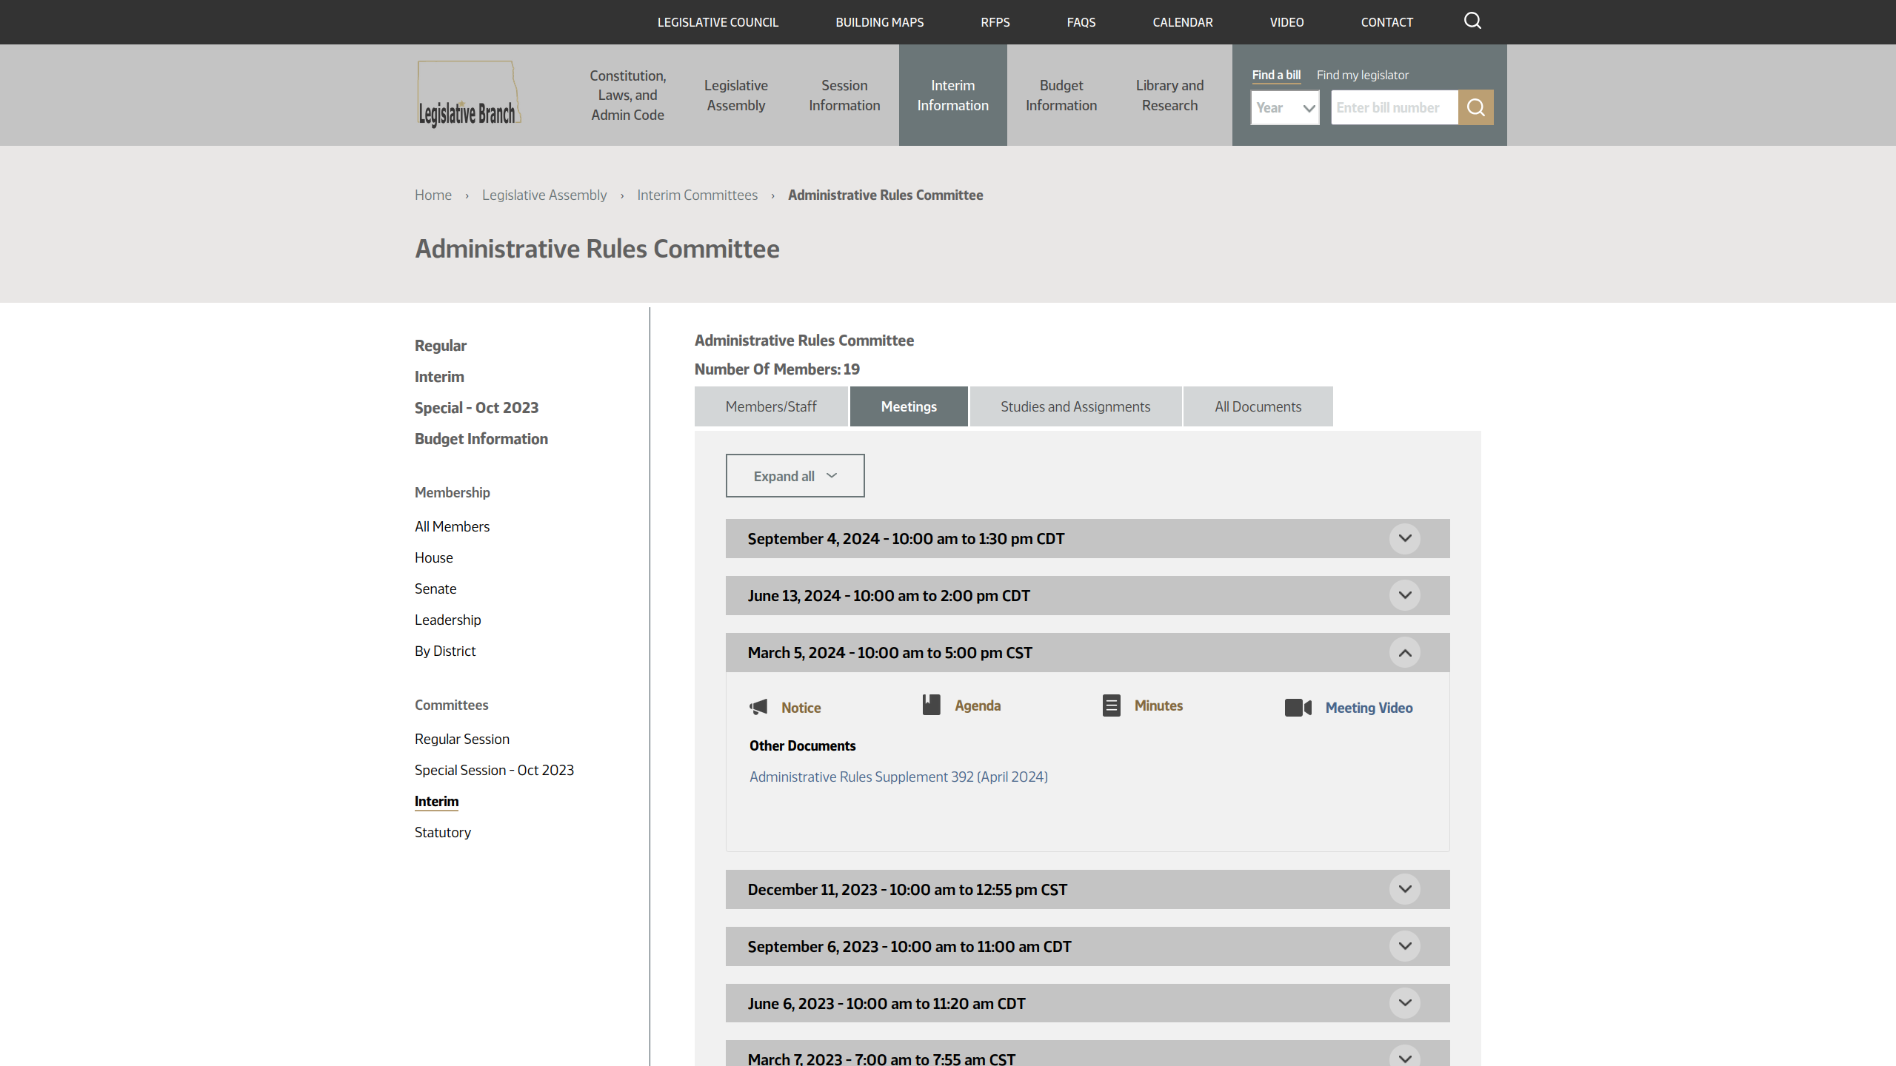Click the megaphone Notice icon
Viewport: 1896px width, 1066px height.
(x=759, y=707)
